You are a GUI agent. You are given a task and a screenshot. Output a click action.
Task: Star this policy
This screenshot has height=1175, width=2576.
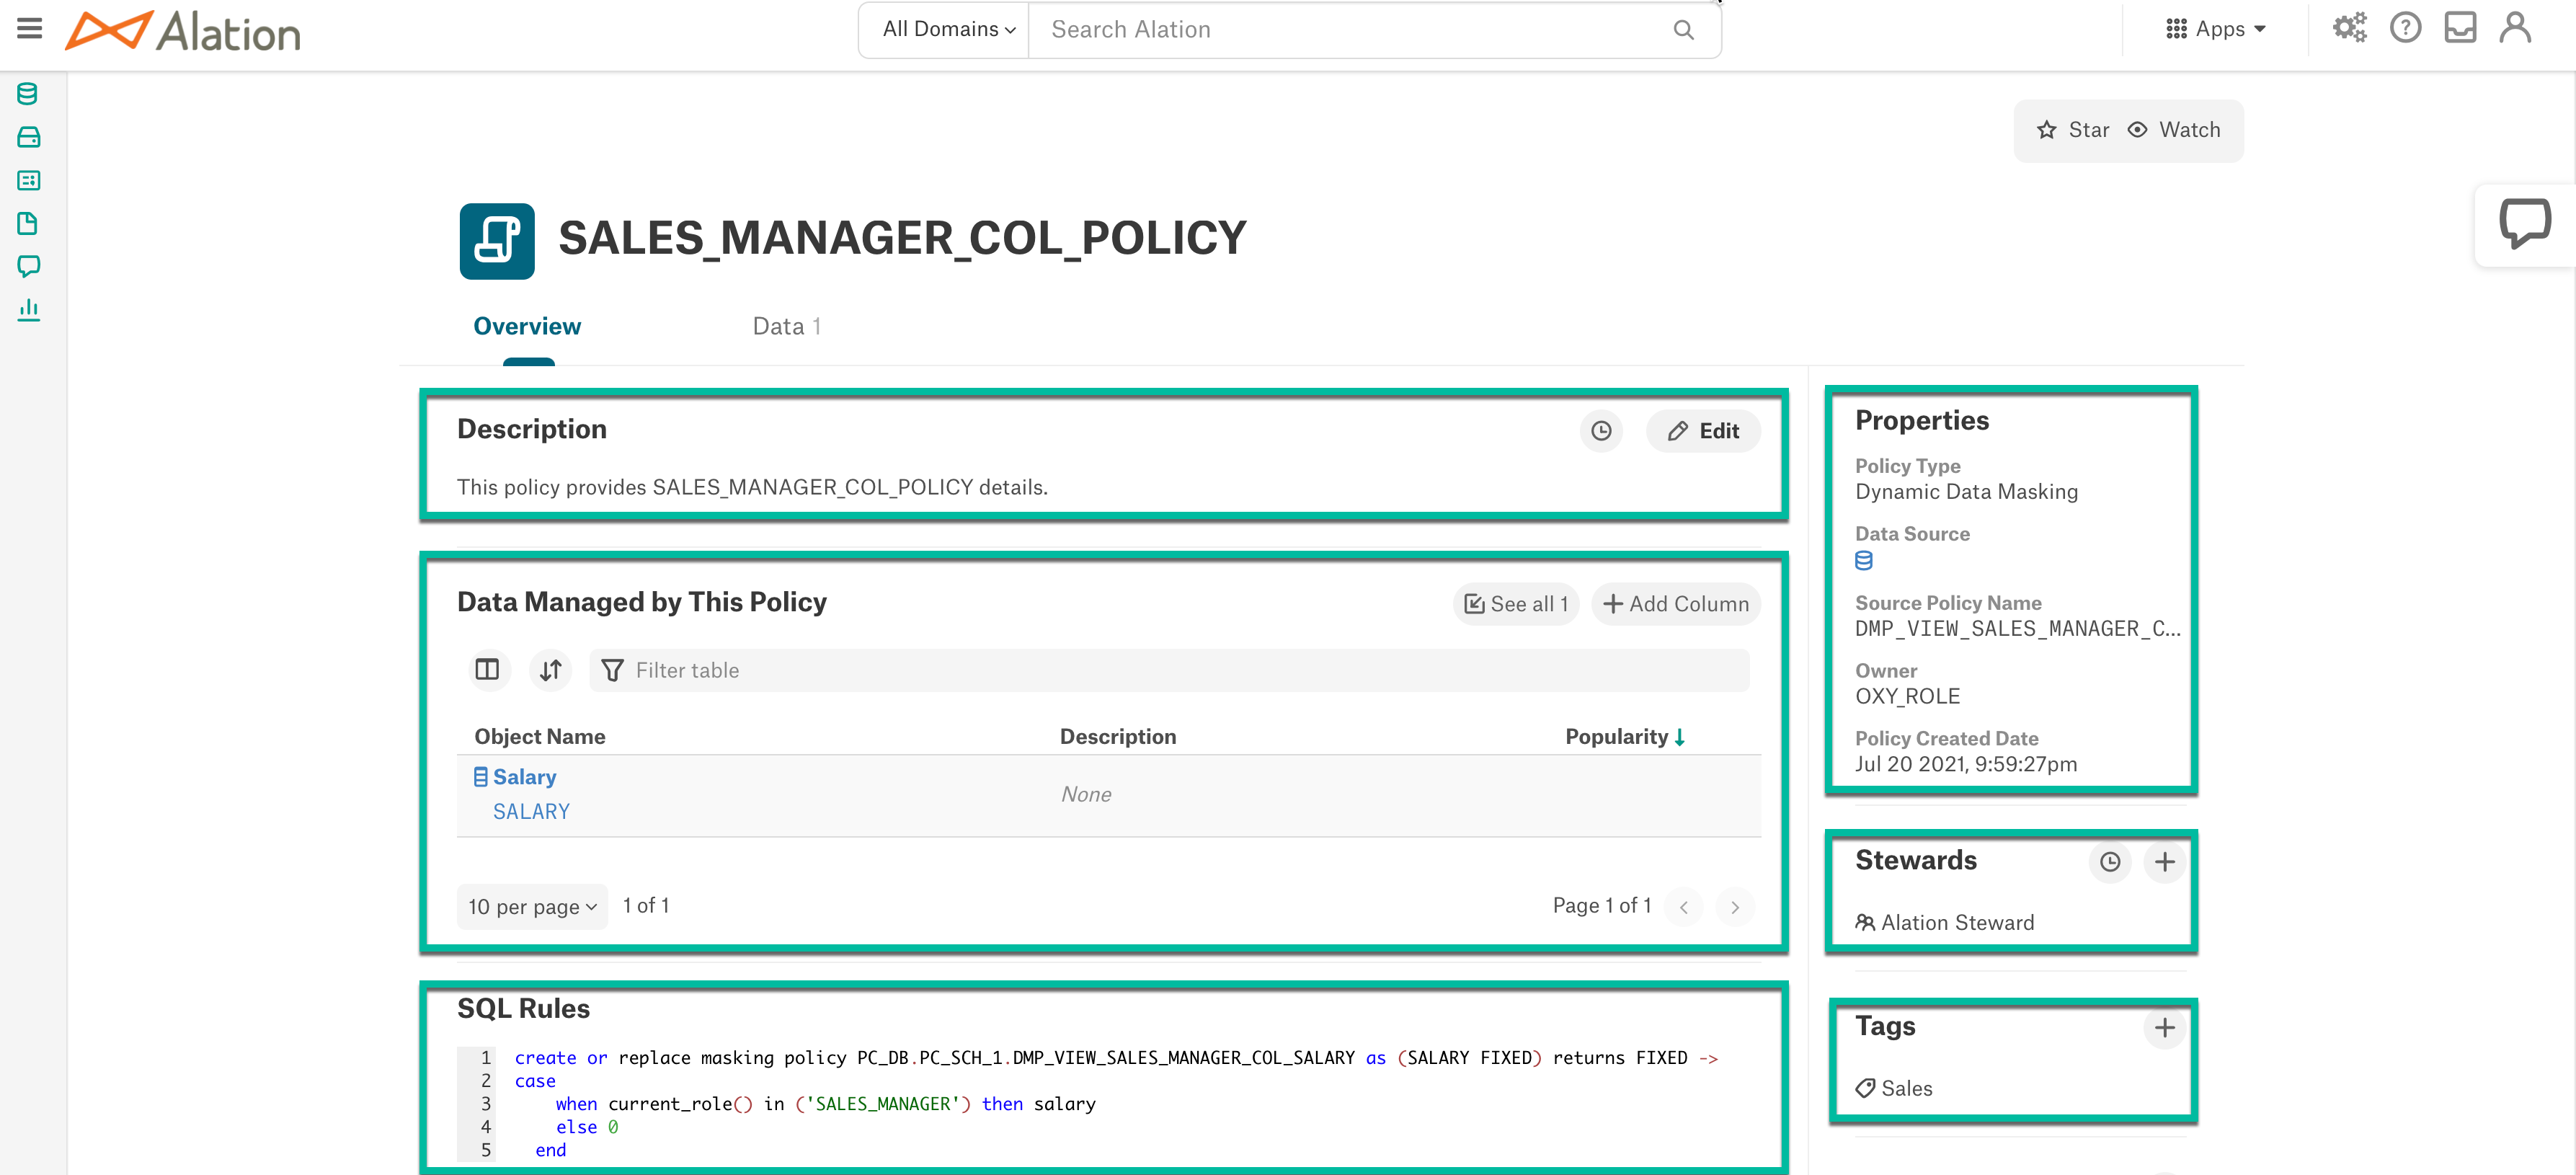[2073, 130]
